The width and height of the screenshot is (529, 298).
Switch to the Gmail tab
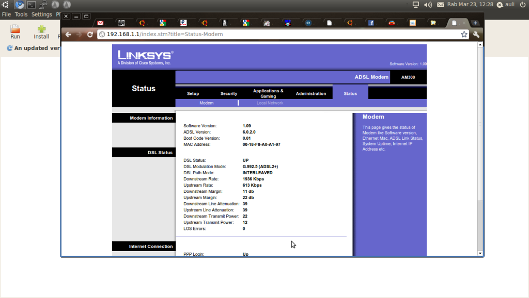101,23
